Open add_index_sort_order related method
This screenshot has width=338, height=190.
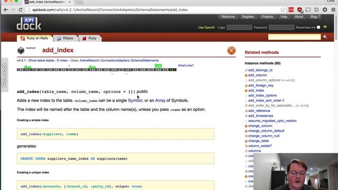265,100
